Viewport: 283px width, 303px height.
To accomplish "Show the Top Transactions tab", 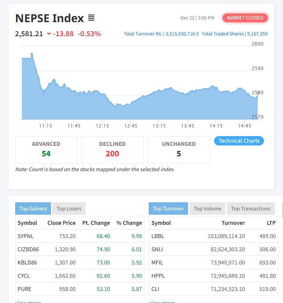I will (250, 208).
